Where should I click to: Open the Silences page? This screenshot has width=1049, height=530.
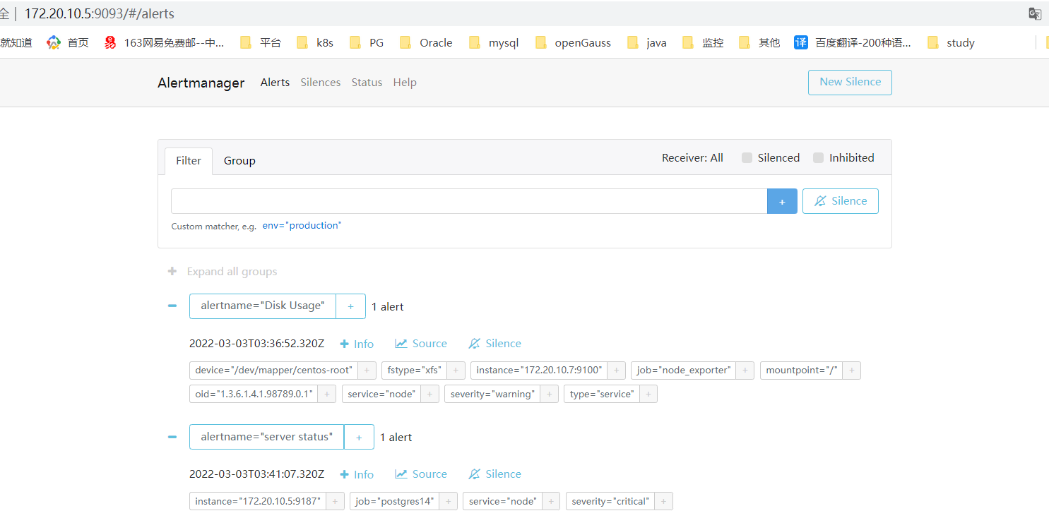[320, 82]
